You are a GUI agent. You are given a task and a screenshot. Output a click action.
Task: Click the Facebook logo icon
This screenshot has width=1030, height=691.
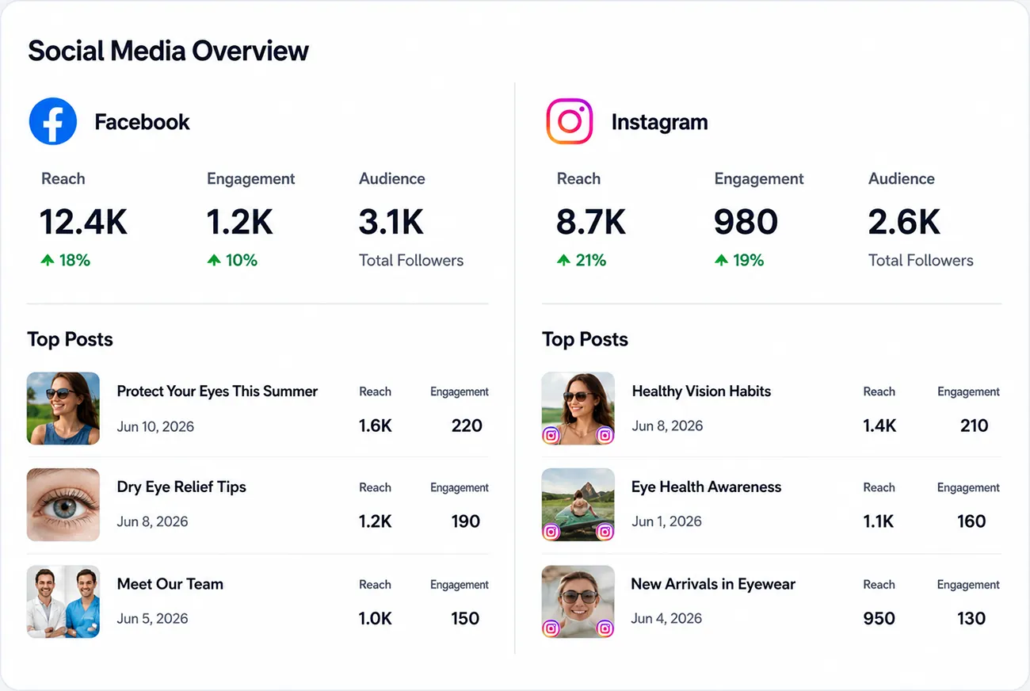pyautogui.click(x=53, y=121)
